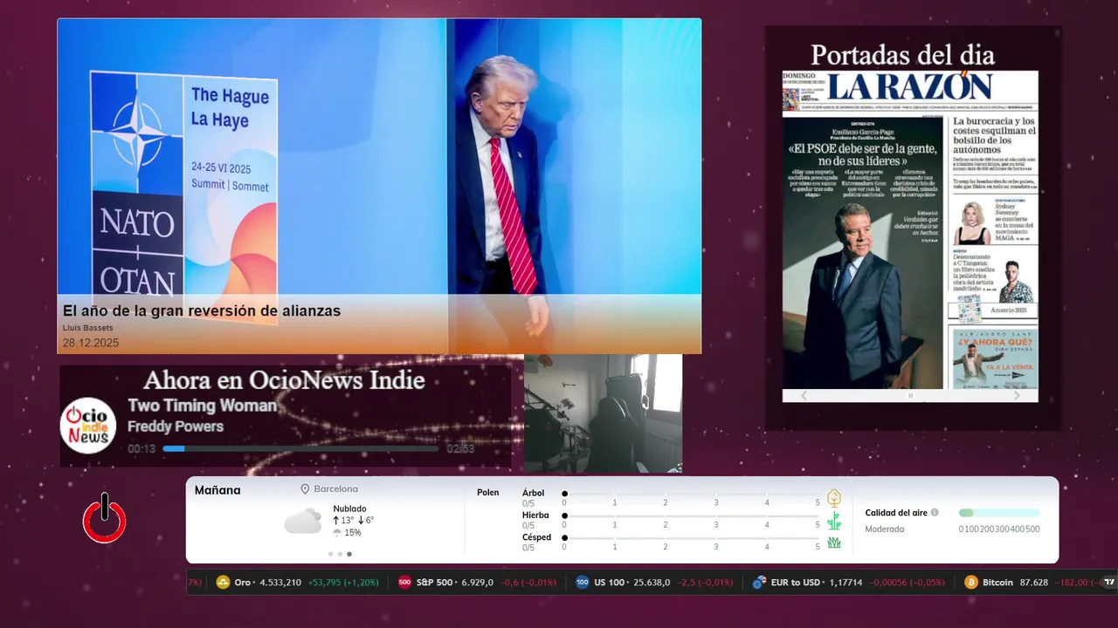Screen dimensions: 1118x628
Task: Click the Oro price 4.533,210
Action: (x=279, y=583)
